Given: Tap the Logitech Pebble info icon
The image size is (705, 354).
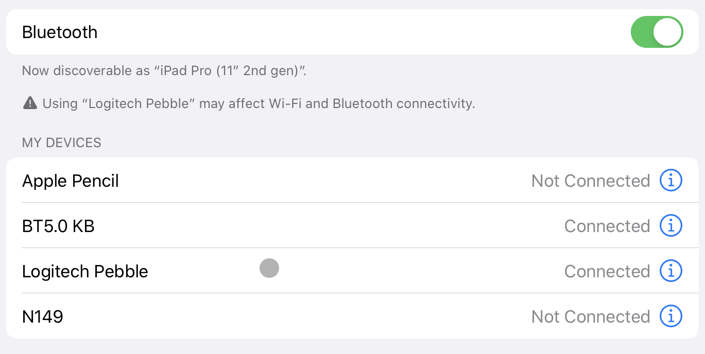Looking at the screenshot, I should click(671, 271).
